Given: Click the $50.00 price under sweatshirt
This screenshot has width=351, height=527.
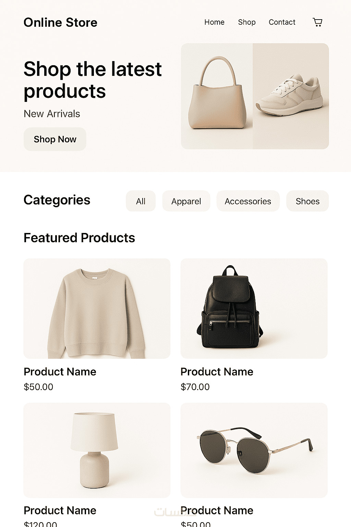Looking at the screenshot, I should click(x=38, y=387).
